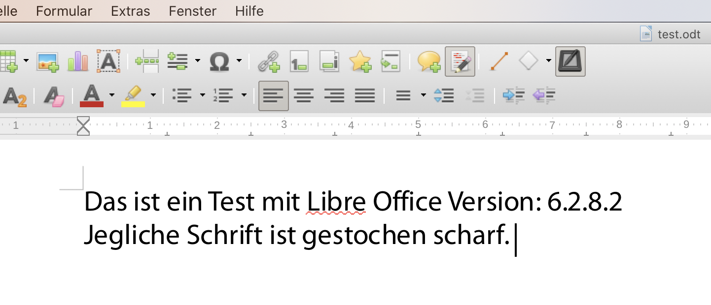Image resolution: width=711 pixels, height=305 pixels.
Task: Open numbering style dropdown
Action: (244, 95)
